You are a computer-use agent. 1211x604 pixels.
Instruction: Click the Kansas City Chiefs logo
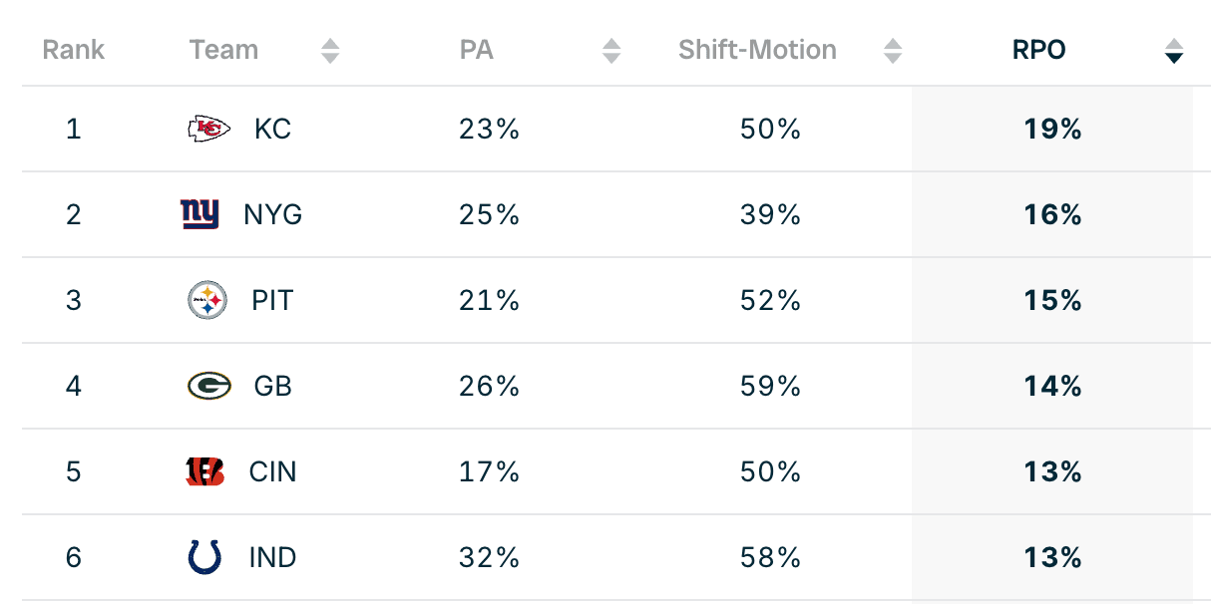(208, 129)
